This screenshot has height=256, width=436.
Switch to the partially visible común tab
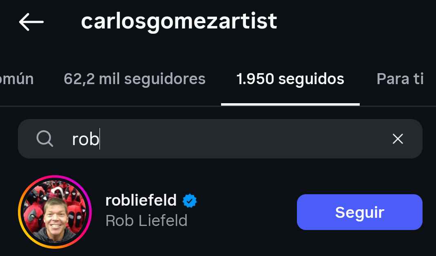pyautogui.click(x=16, y=79)
